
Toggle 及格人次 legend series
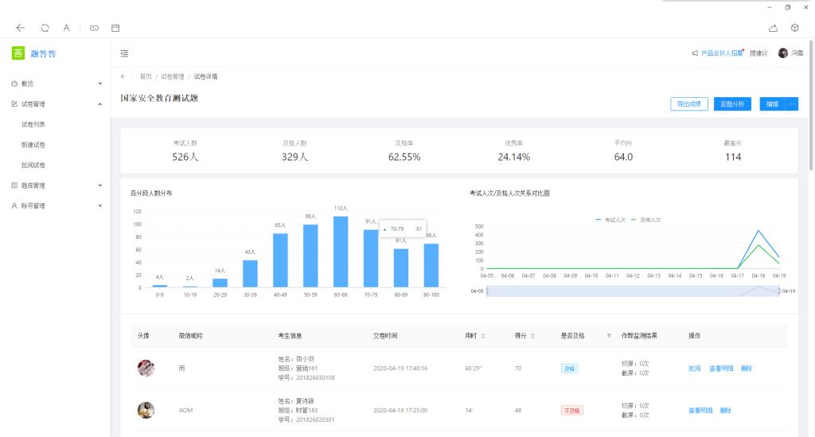click(645, 220)
